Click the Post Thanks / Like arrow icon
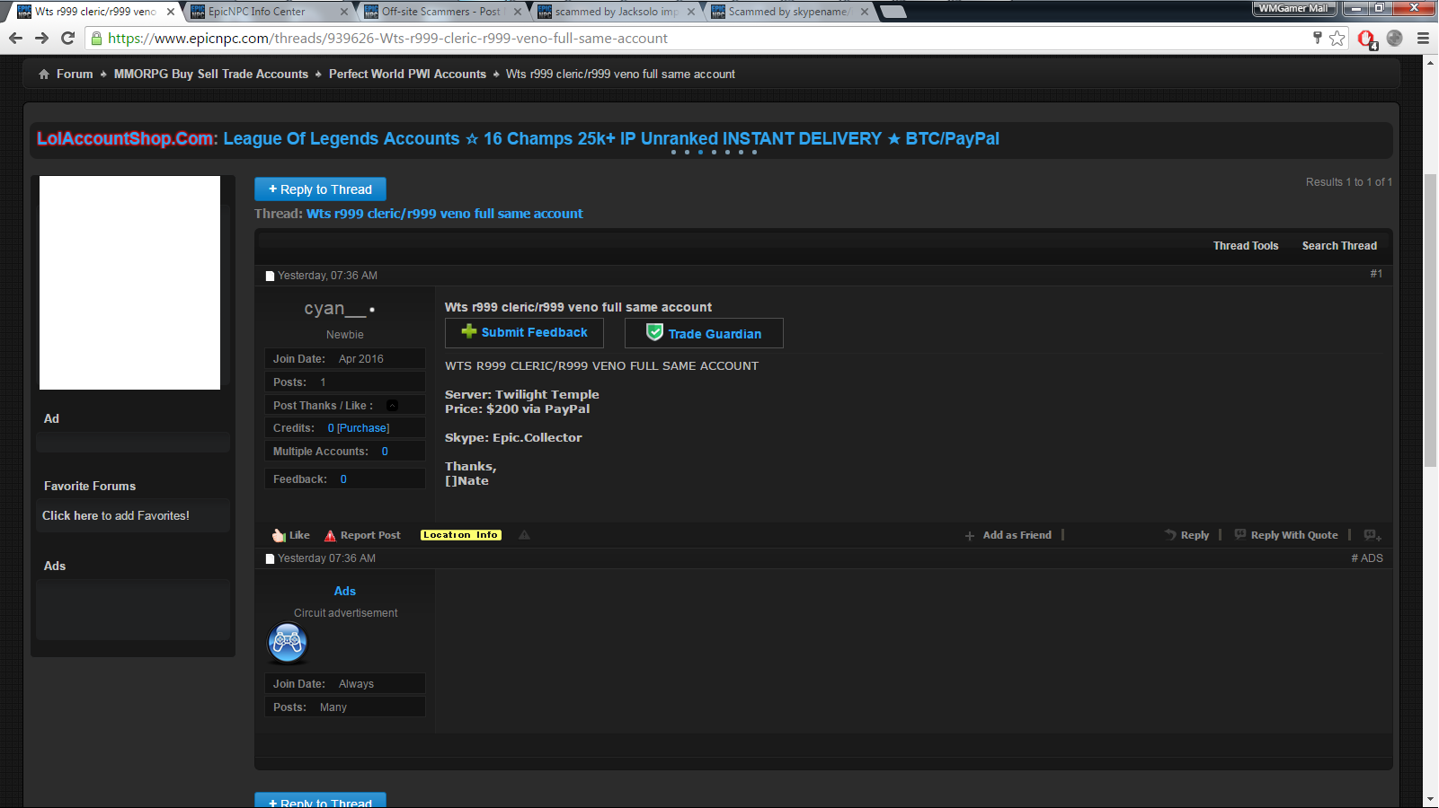Screen dimensions: 1439x808 point(392,406)
